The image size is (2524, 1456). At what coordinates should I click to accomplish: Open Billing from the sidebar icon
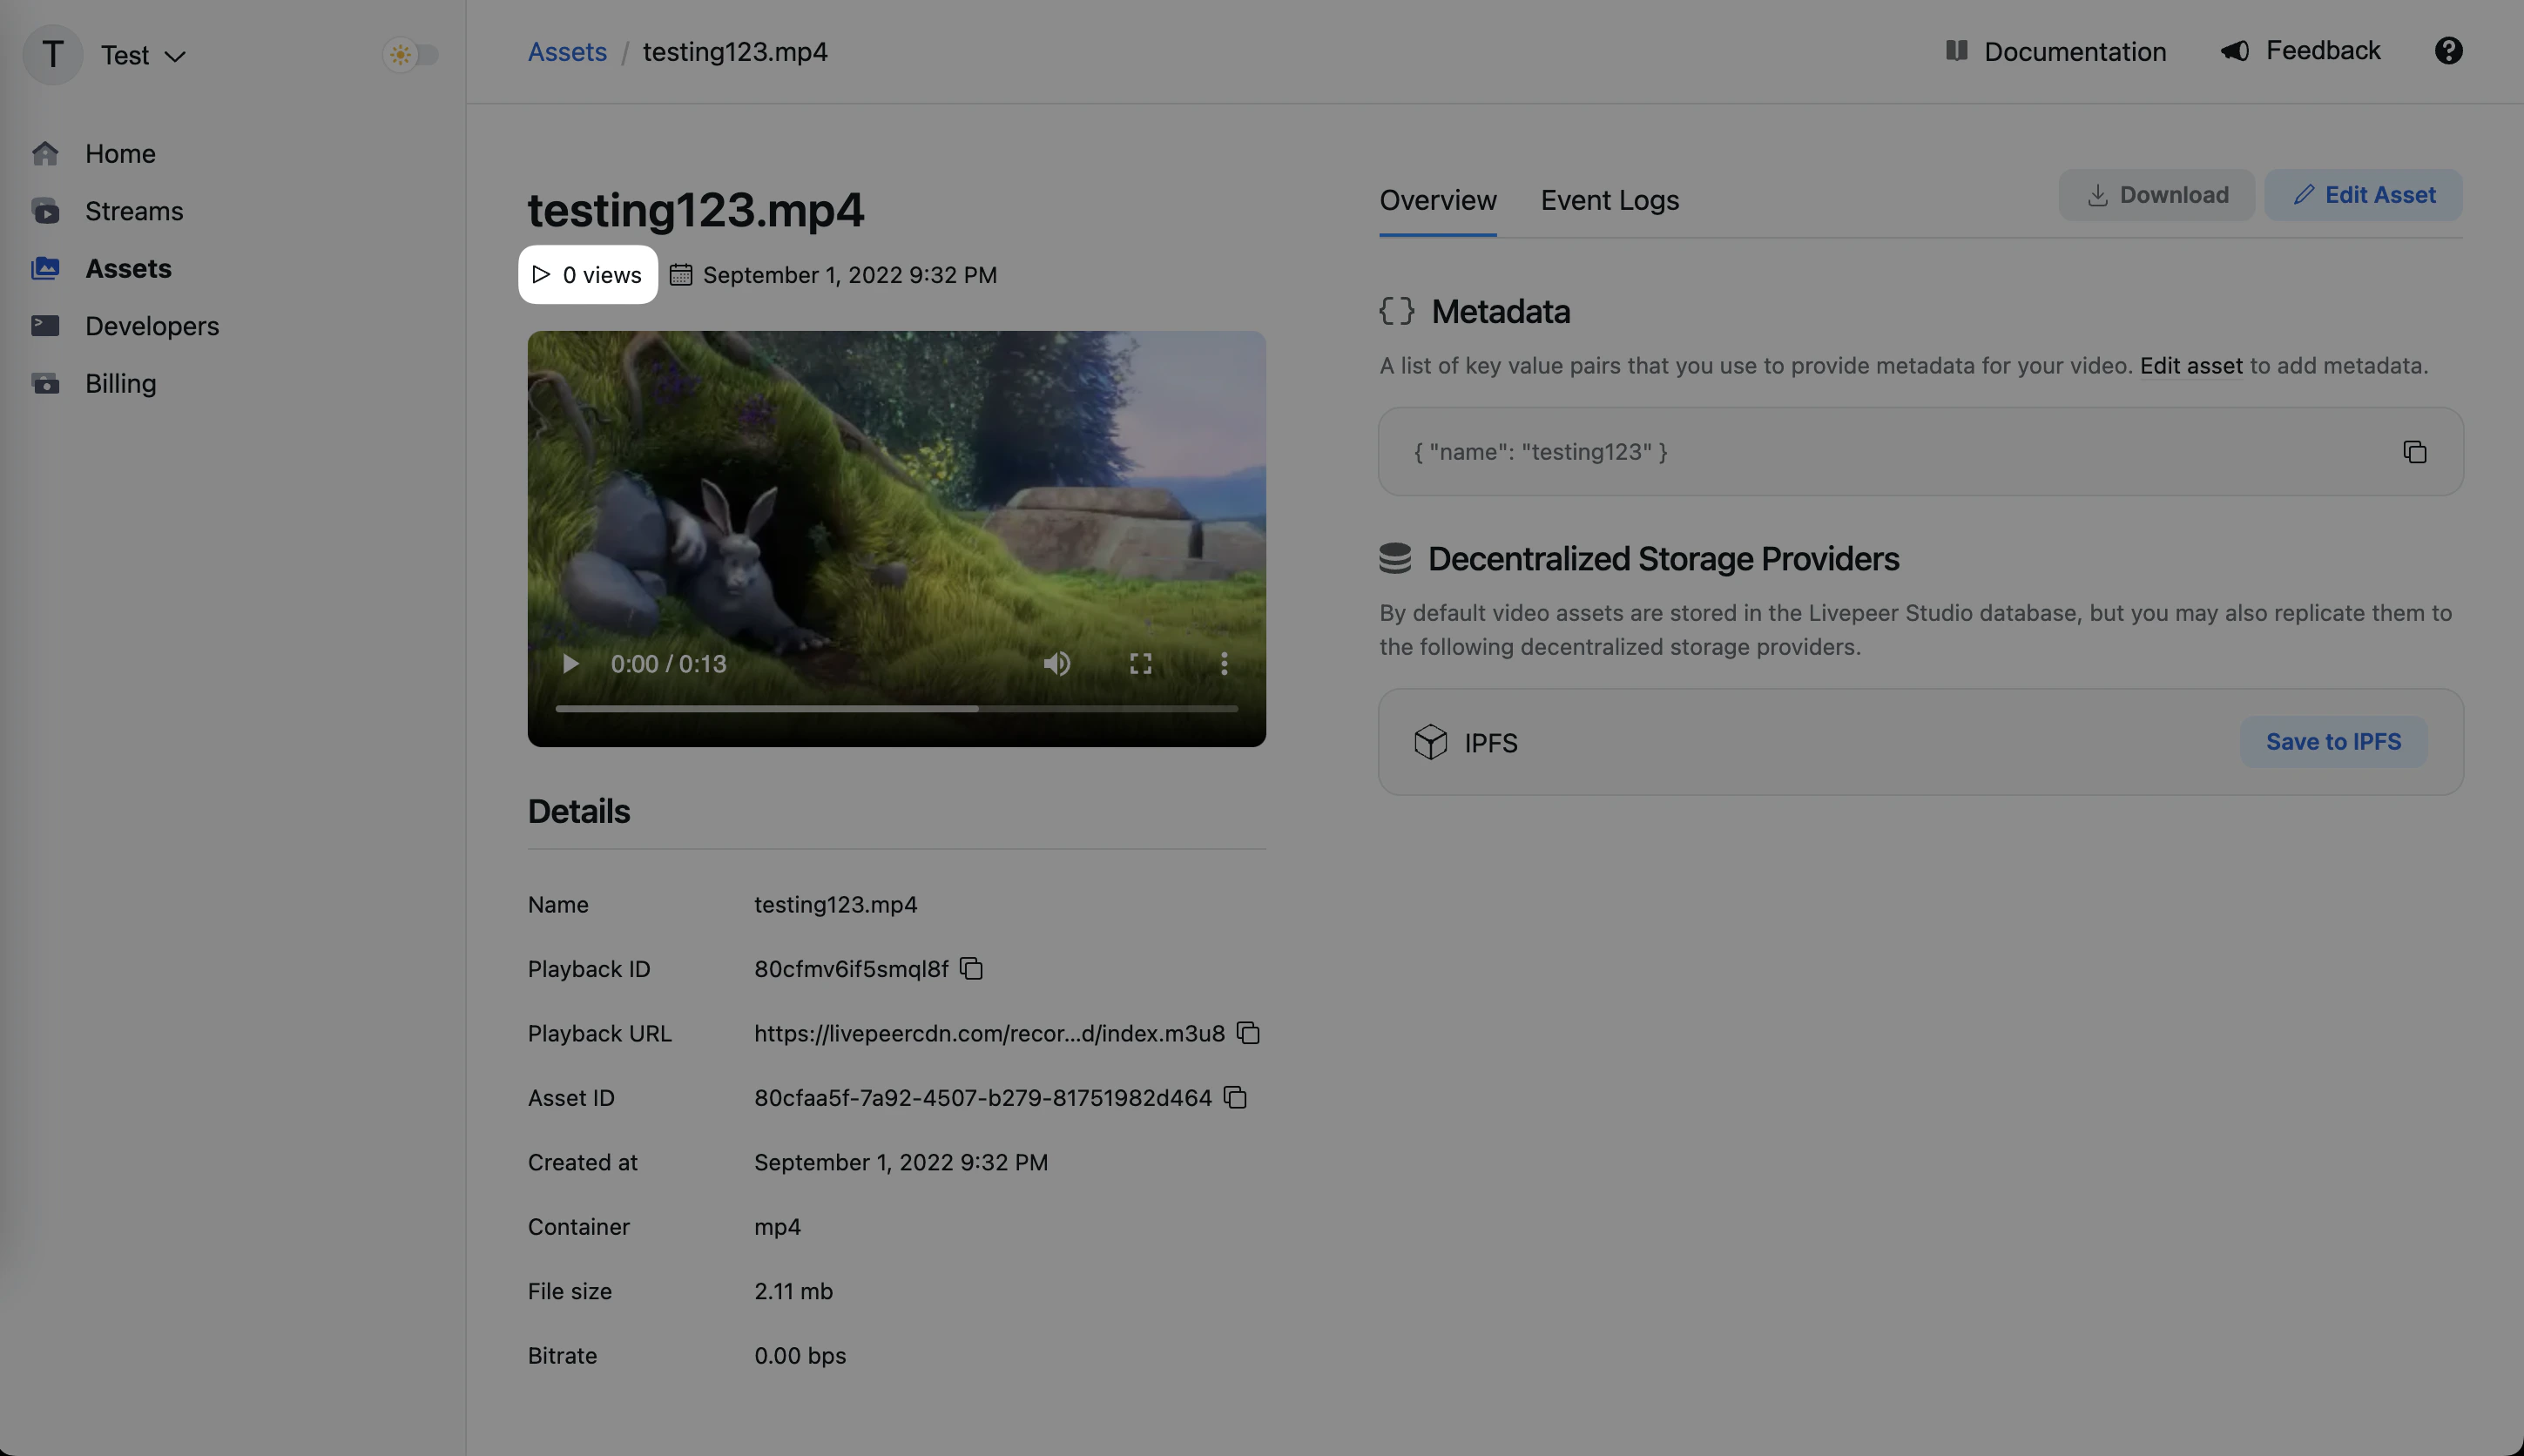click(46, 383)
